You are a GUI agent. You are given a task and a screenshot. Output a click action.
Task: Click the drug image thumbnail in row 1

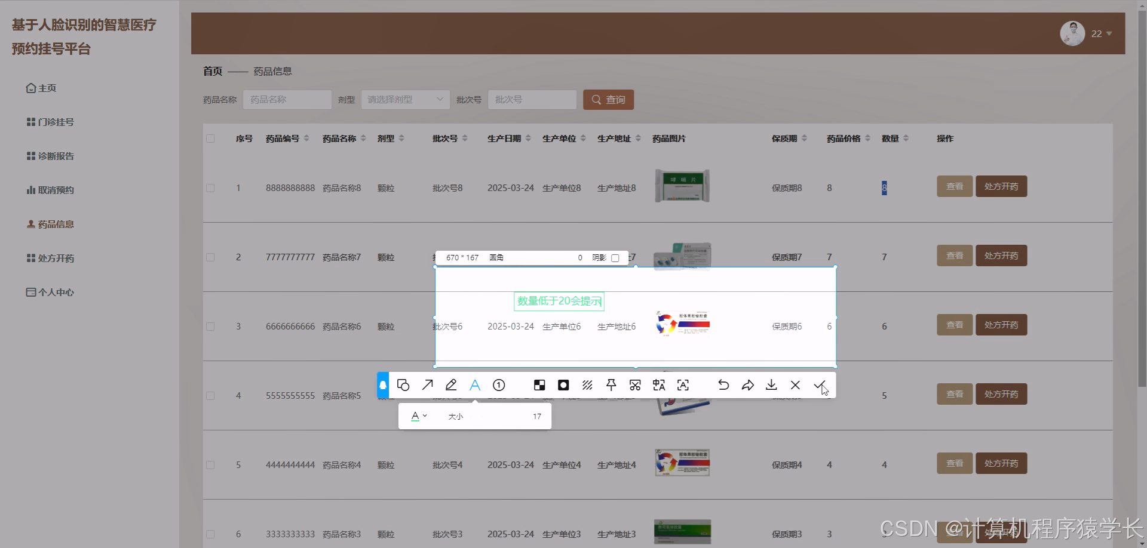(x=682, y=186)
